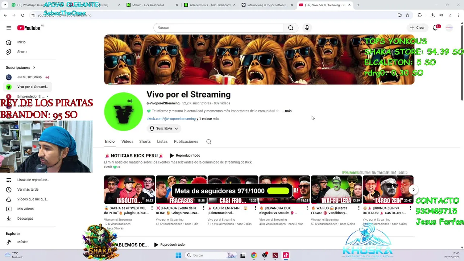The width and height of the screenshot is (464, 261).
Task: Start voice search with the microphone
Action: click(307, 28)
